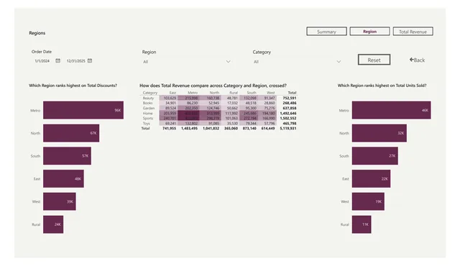Click the South column total 873,140
This screenshot has height=266, width=460.
click(x=249, y=129)
